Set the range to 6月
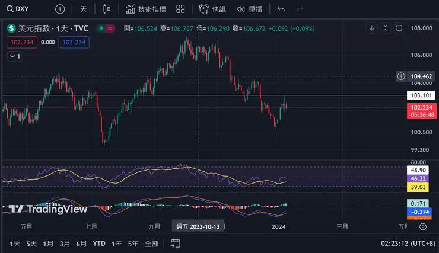The width and height of the screenshot is (439, 253). (x=81, y=244)
